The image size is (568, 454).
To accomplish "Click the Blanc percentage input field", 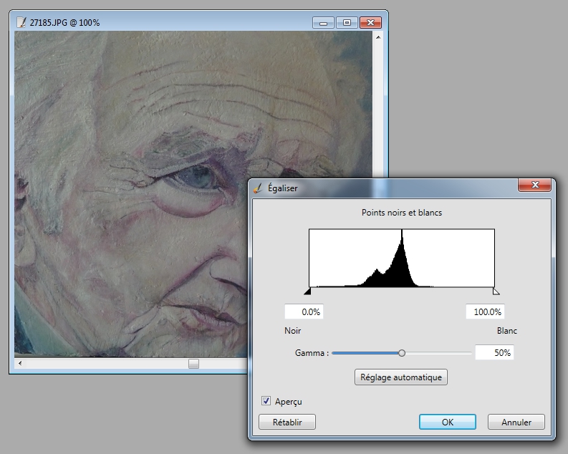I will click(x=485, y=311).
